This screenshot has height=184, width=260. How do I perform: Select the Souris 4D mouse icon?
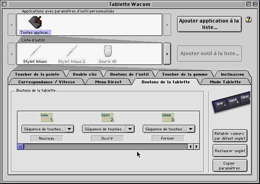tap(108, 51)
